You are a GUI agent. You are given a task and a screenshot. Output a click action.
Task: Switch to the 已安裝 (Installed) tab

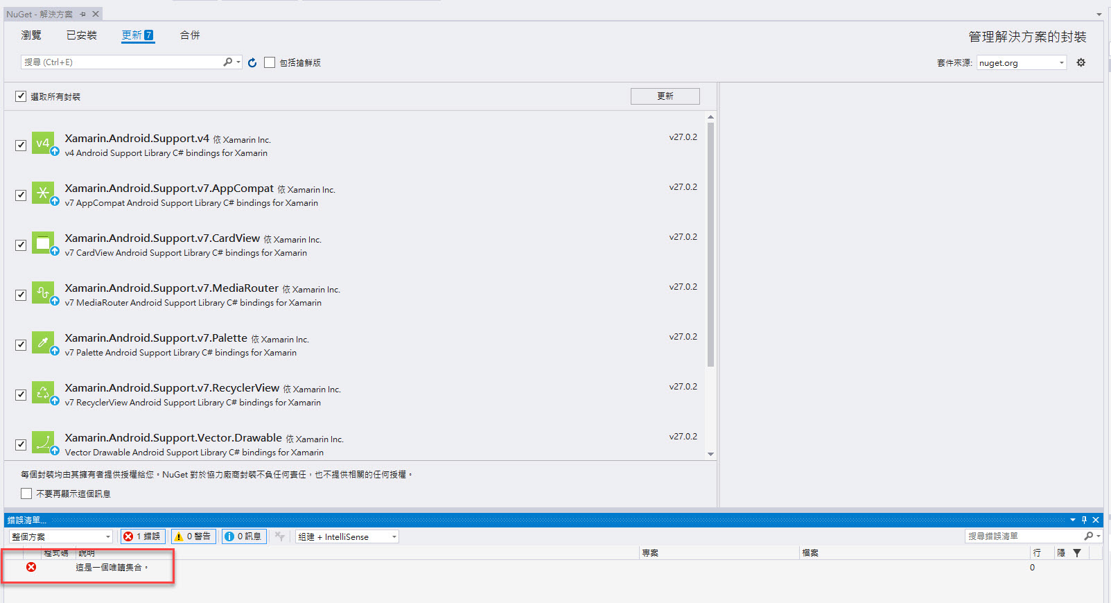(82, 35)
